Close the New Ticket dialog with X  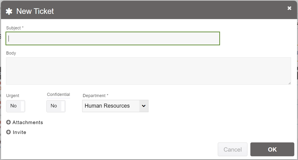click(x=289, y=8)
